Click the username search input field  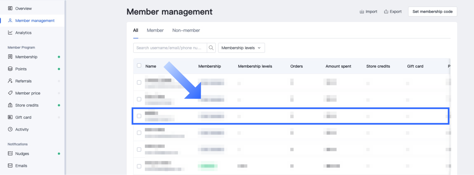170,48
